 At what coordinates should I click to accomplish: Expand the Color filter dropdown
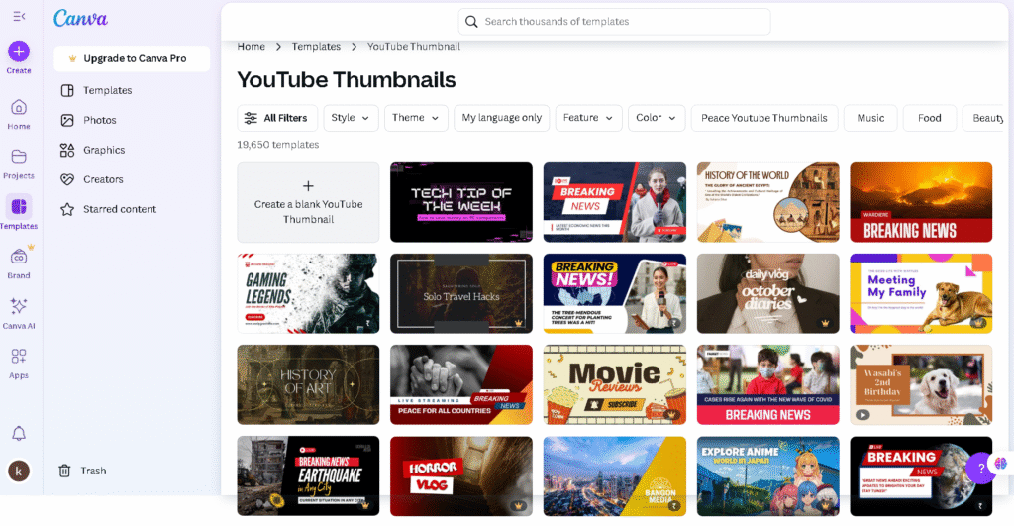coord(657,118)
